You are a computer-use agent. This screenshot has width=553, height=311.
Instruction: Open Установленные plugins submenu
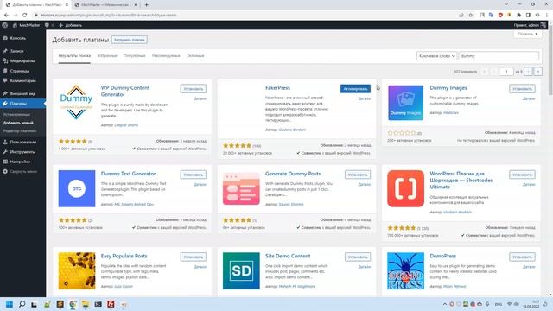[16, 115]
